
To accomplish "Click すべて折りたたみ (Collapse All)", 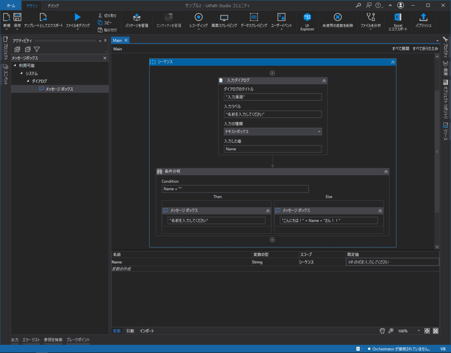I will tap(425, 49).
